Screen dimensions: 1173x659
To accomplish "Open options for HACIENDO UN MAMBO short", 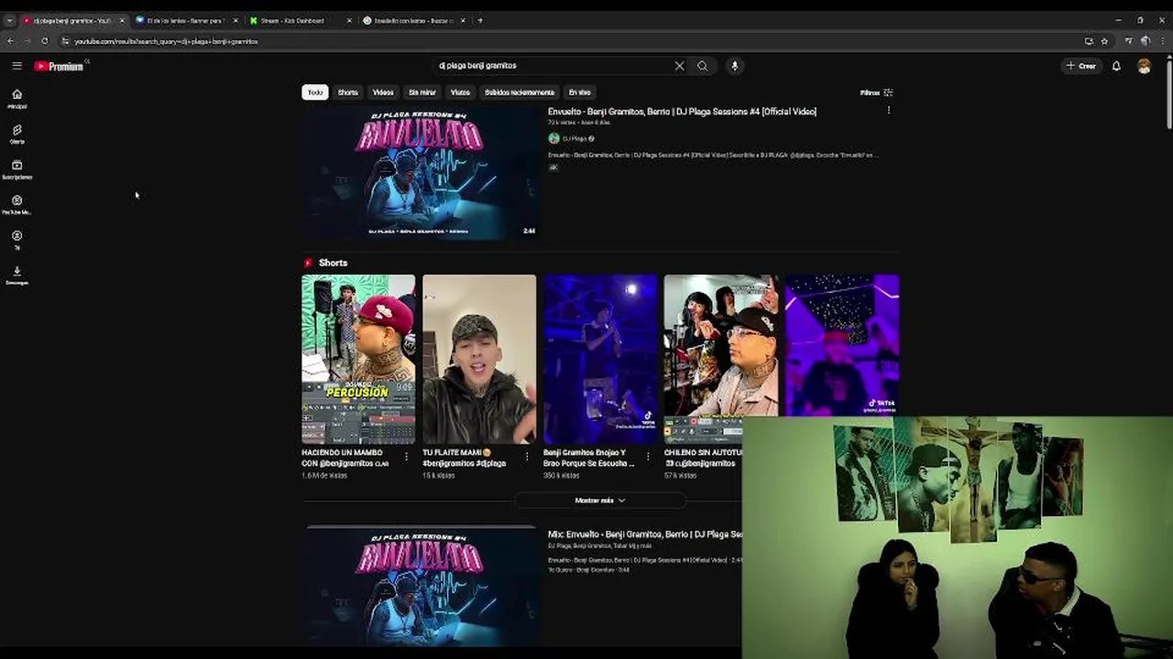I will click(x=406, y=456).
